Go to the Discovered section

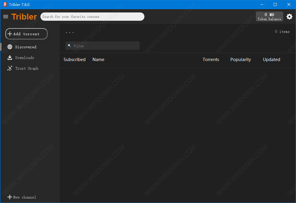tap(26, 47)
